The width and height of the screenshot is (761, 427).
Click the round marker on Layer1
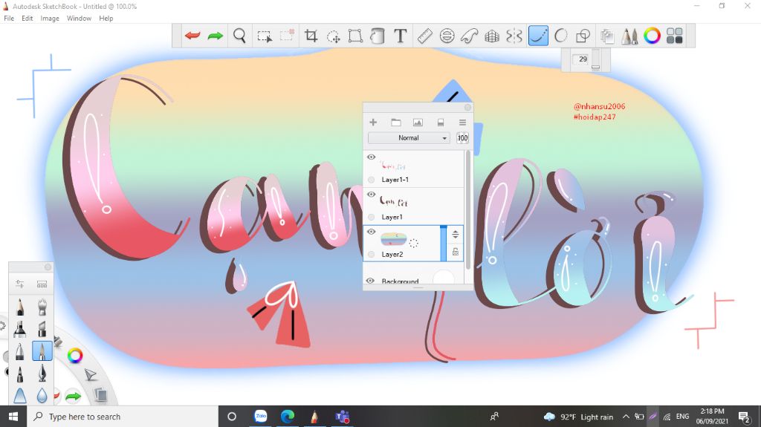[x=372, y=217]
